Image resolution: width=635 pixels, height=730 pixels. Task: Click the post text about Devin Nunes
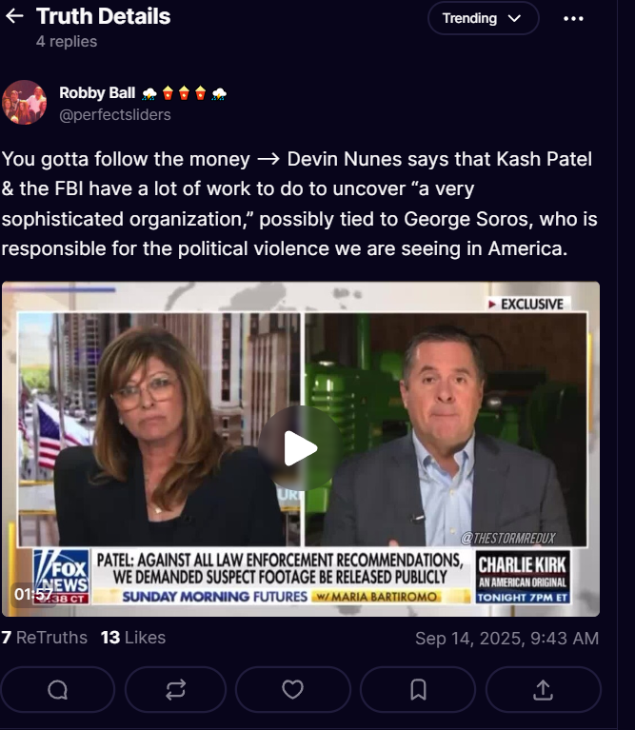coord(299,204)
